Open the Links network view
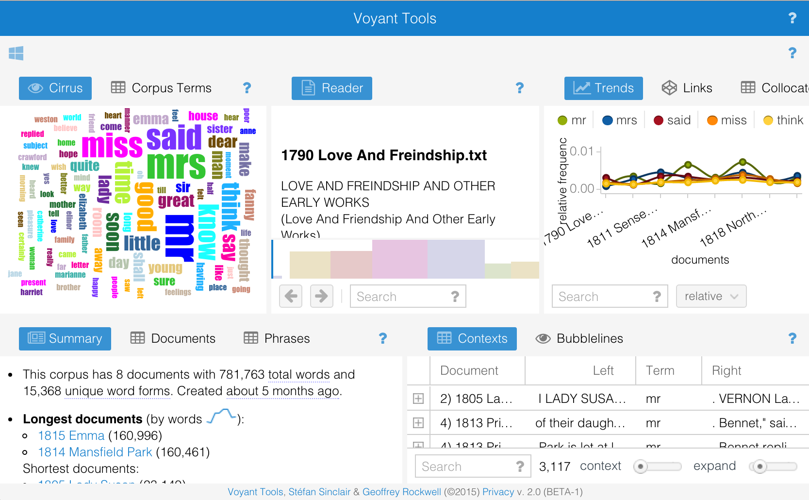Viewport: 809px width, 500px height. coord(687,88)
